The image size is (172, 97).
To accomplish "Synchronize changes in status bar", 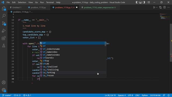I will 17,95.
